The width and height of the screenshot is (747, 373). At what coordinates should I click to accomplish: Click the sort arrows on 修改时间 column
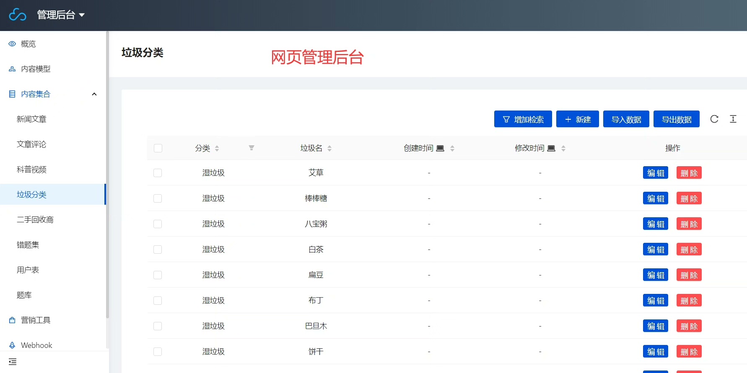(x=563, y=148)
